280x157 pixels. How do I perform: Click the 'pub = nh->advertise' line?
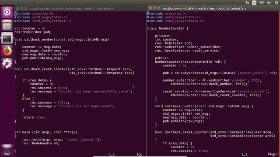click(x=220, y=73)
